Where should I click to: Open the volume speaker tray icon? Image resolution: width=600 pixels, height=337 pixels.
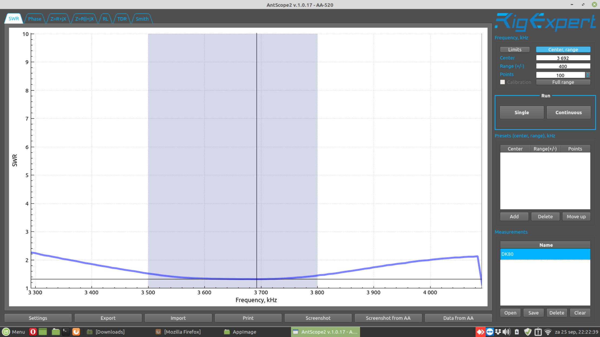tap(506, 332)
